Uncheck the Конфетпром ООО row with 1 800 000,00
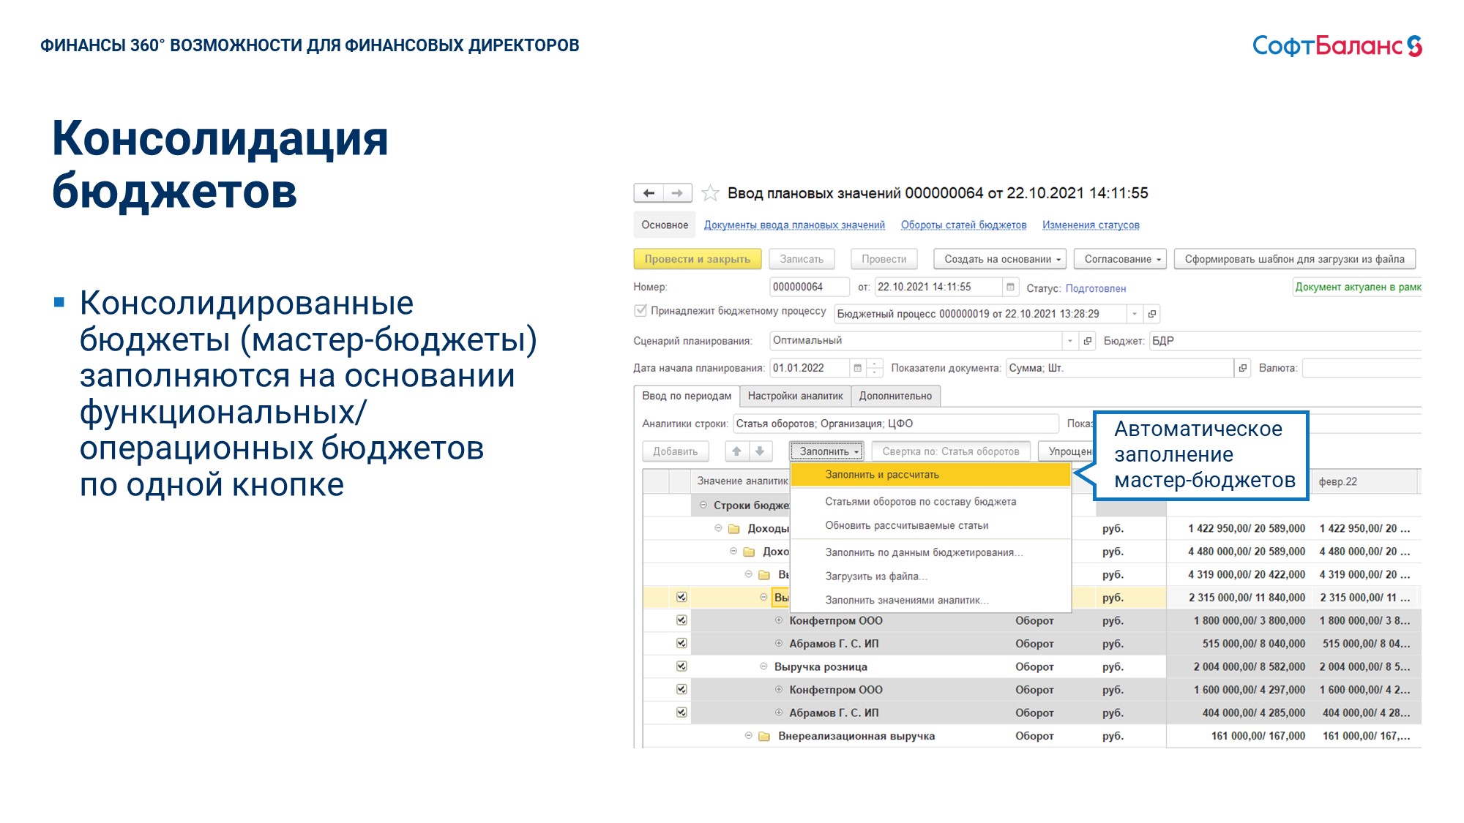The image size is (1464, 823). 681,620
